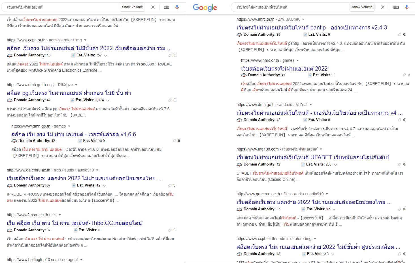Click backlink icon in the v1.6.6 result row
The width and height of the screenshot is (415, 263).
174,141
